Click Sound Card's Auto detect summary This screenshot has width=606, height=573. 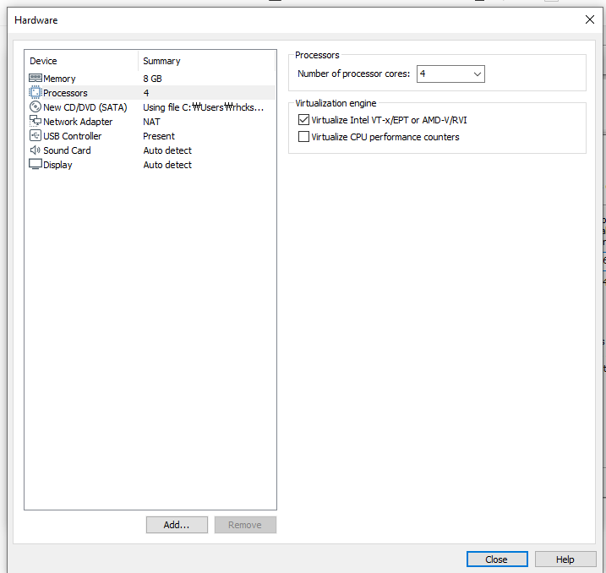coord(167,150)
